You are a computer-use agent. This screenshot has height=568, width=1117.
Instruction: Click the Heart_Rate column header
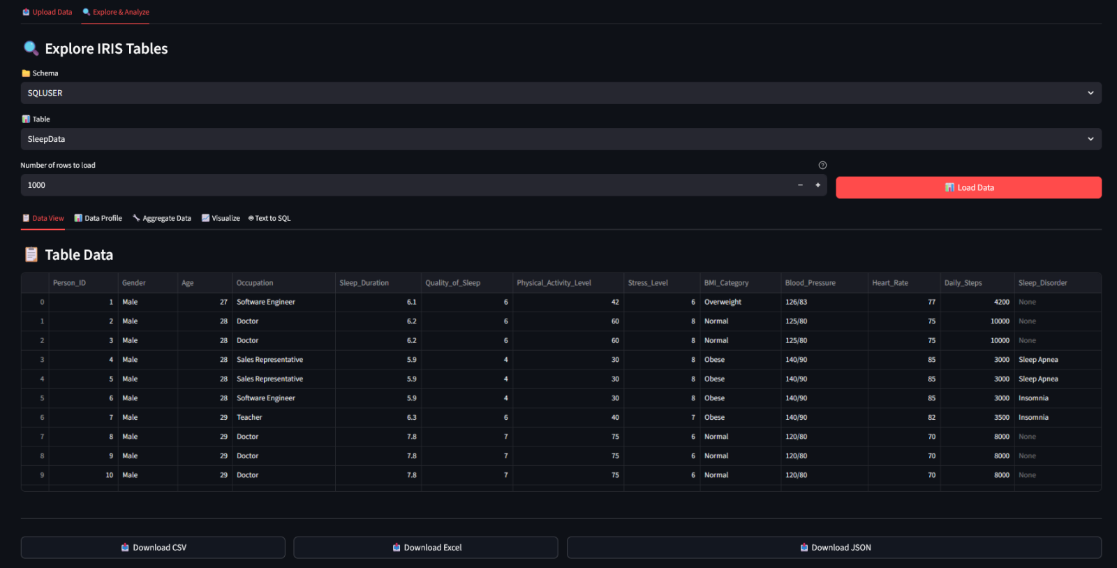tap(890, 283)
